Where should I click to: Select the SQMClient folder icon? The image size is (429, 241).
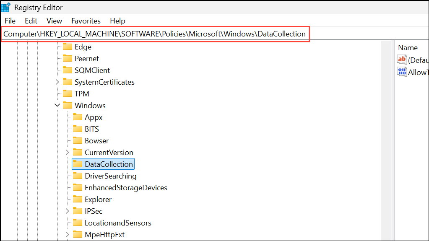click(67, 70)
